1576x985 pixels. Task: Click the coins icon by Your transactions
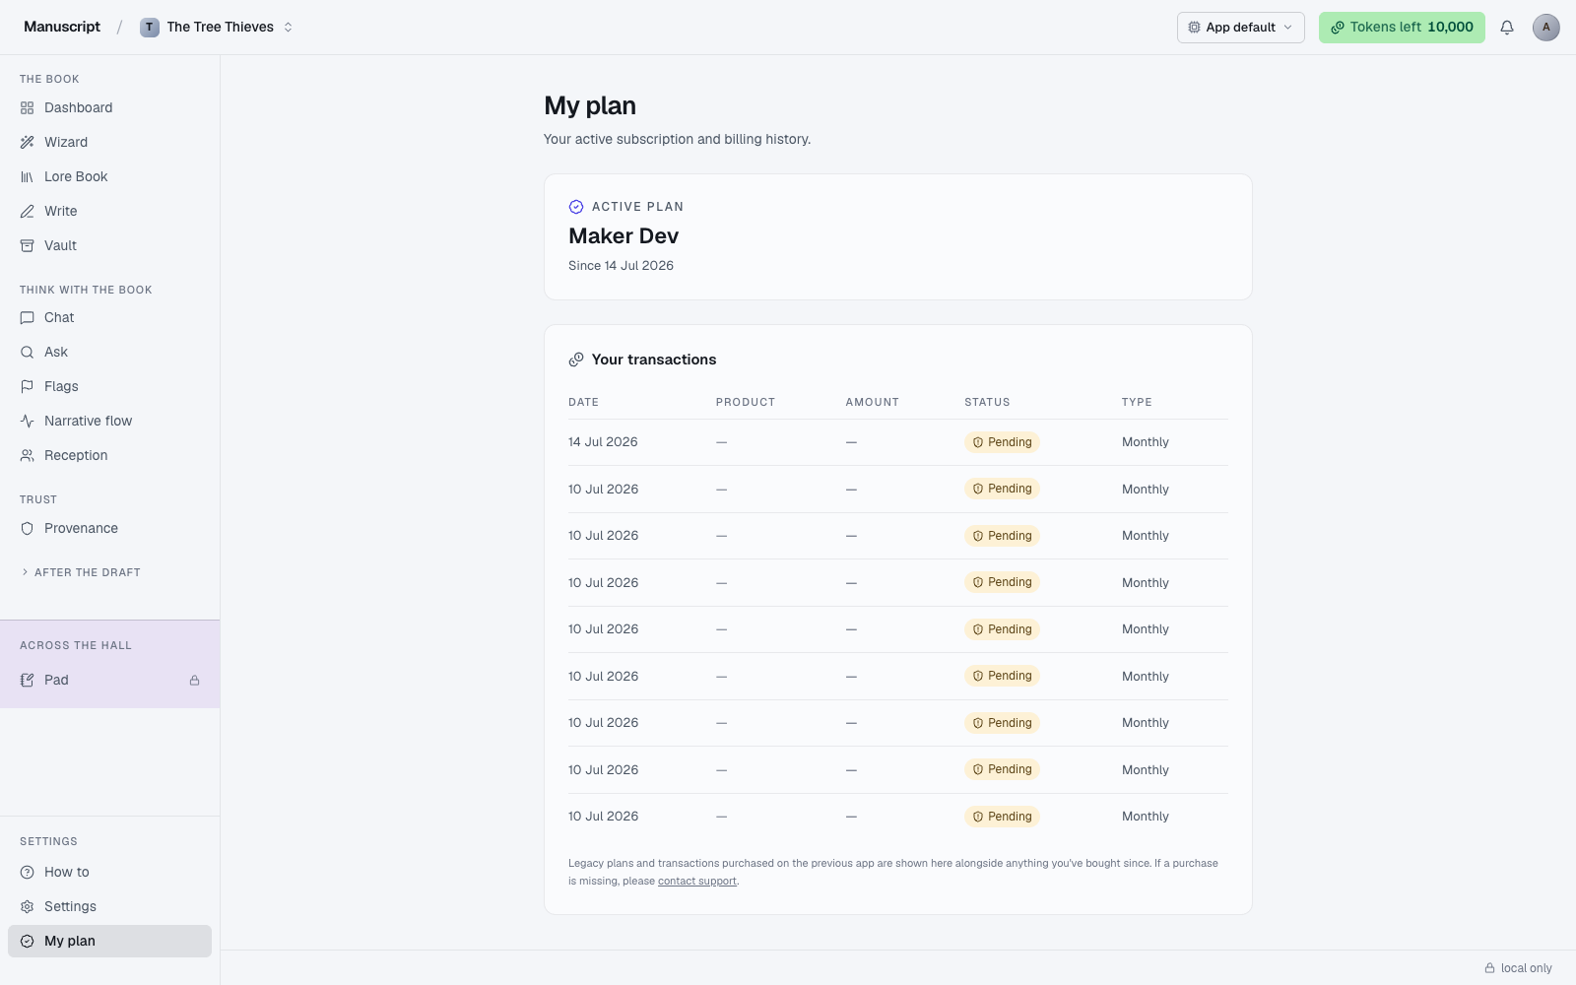click(x=576, y=360)
